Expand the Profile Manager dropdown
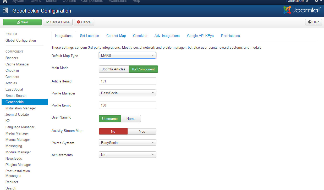The image size is (324, 190). click(128, 93)
